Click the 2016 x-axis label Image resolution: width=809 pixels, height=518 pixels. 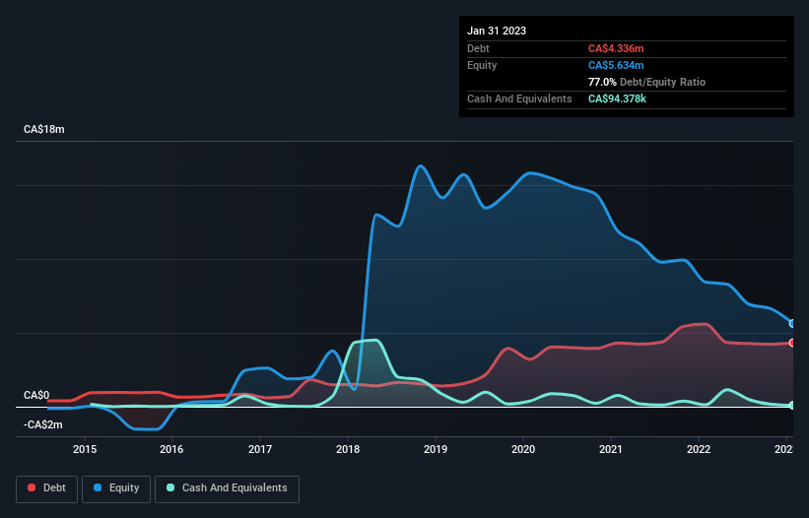[x=171, y=449]
